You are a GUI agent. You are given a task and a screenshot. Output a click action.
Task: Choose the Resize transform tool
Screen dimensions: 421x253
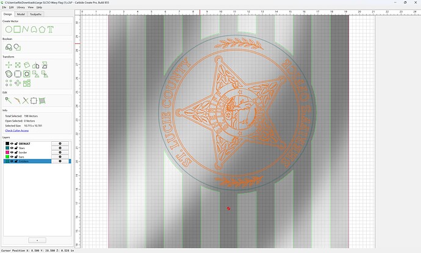[18, 65]
